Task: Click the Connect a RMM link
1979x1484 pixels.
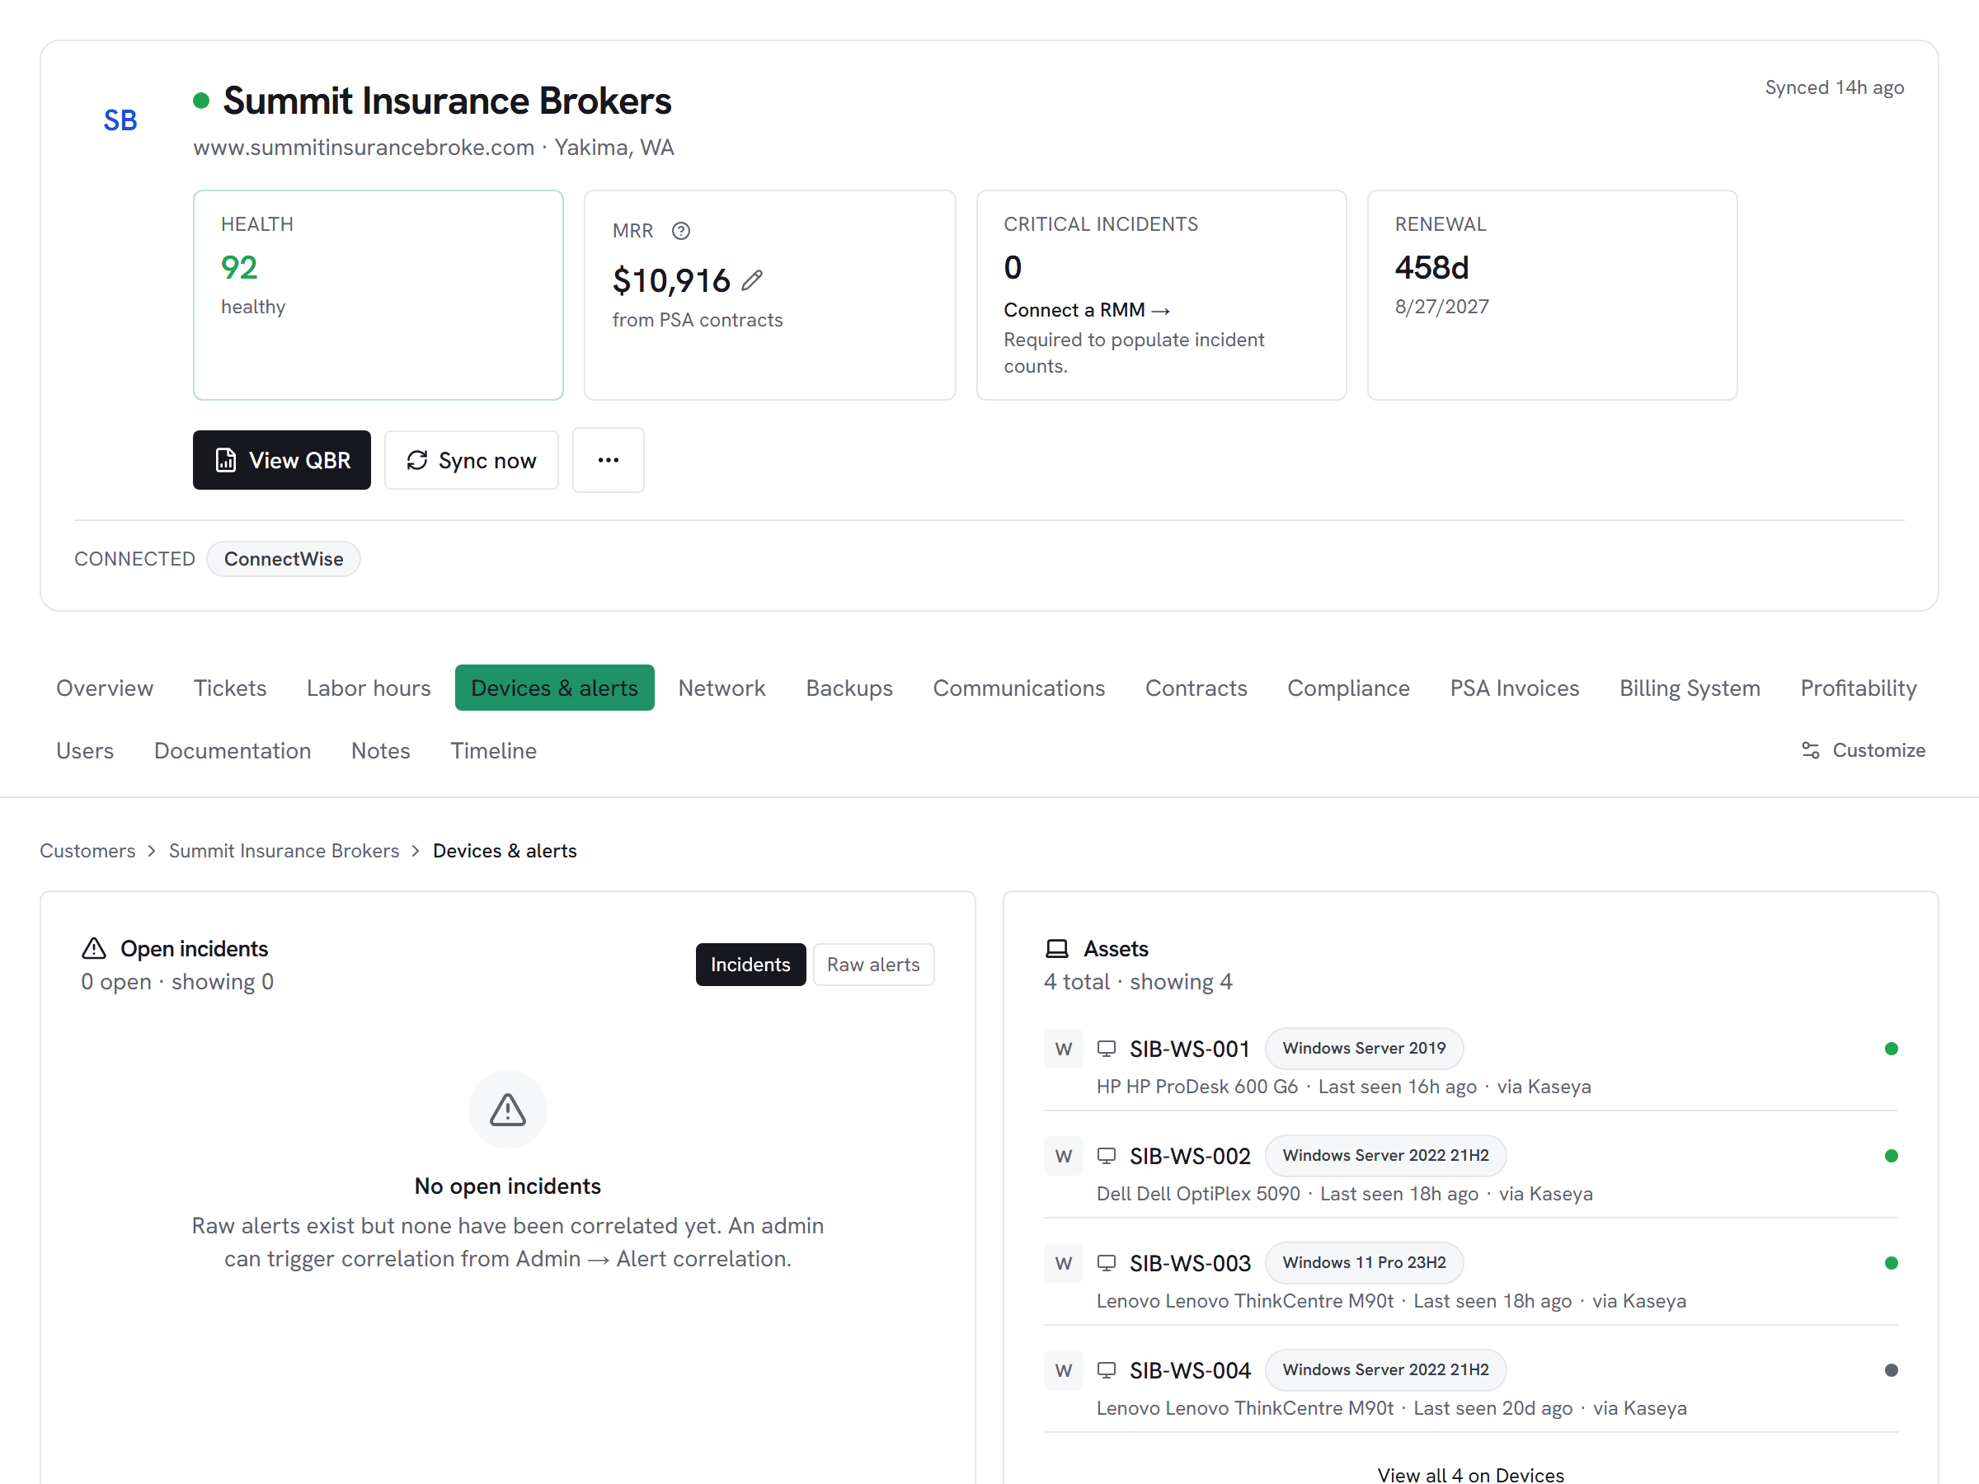Action: tap(1086, 309)
